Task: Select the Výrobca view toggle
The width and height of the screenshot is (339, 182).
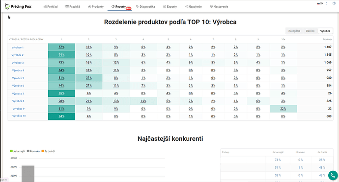Action: (325, 31)
